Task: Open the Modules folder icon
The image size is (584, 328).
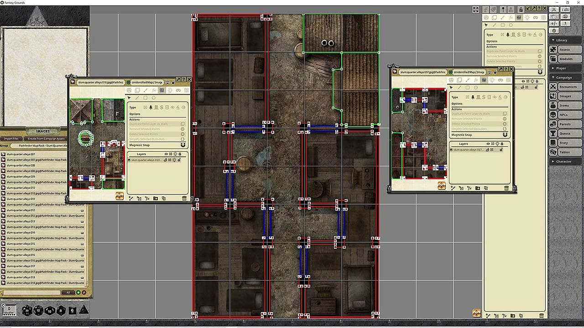Action: pyautogui.click(x=553, y=59)
